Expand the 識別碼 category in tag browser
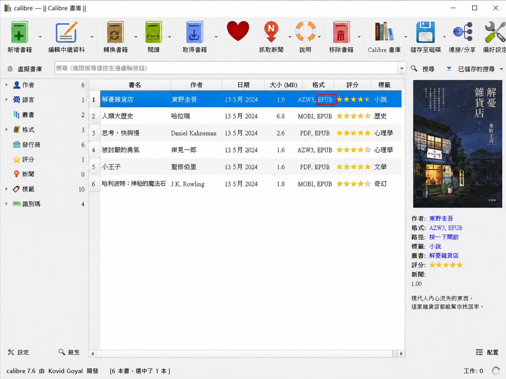 6,204
